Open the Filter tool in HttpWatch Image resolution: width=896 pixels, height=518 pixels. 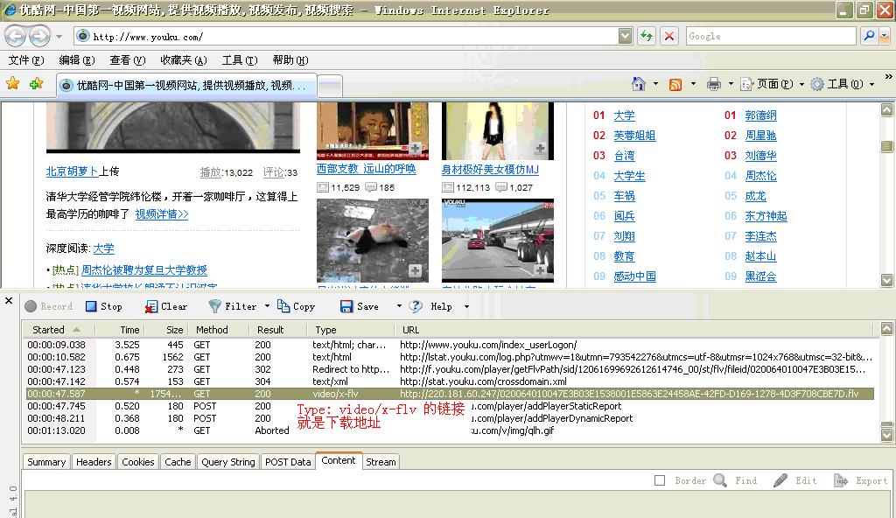point(233,306)
